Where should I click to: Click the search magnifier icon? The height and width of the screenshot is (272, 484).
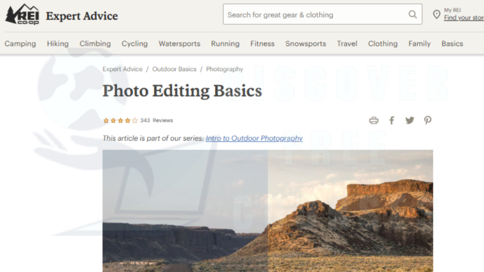(412, 15)
